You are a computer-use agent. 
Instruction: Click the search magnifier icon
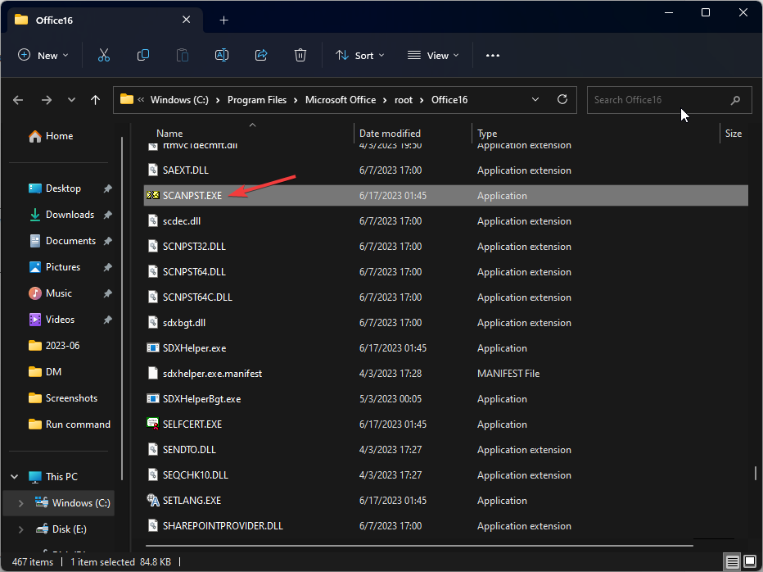(735, 100)
